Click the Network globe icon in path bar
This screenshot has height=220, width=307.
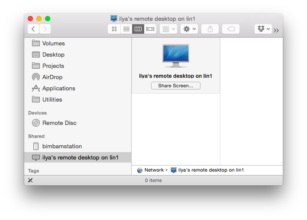140,170
